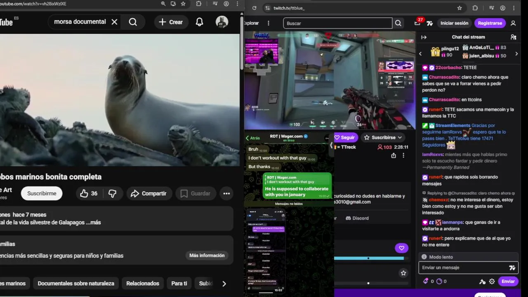Viewport: 528px width, 297px height.
Task: Open more actions ellipsis under YouTube video
Action: [226, 193]
